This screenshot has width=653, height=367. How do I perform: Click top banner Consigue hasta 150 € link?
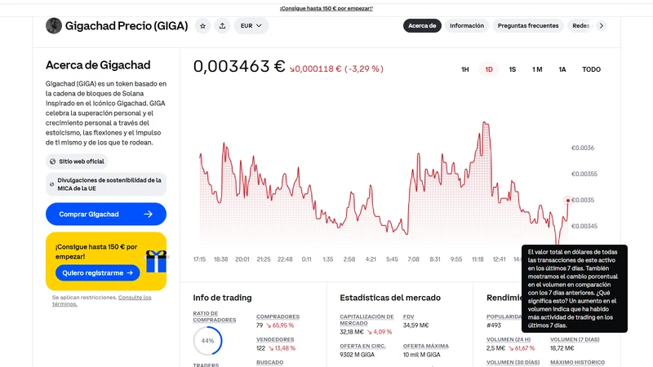point(326,8)
